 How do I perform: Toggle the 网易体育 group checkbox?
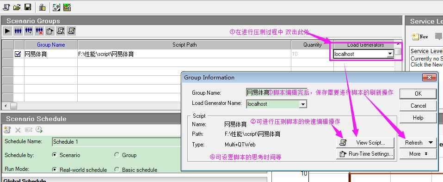tap(18, 54)
